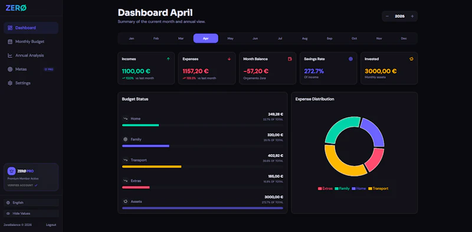Select the Jun month tab
Viewport: 472px width, 232px height.
255,38
